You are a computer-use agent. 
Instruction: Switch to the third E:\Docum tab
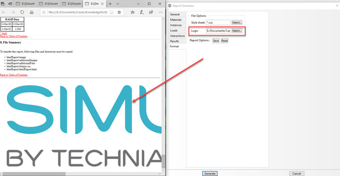pos(71,4)
